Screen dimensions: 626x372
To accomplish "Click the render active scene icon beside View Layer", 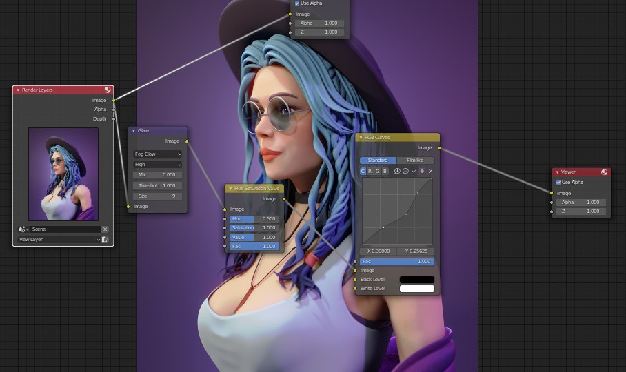I will [x=105, y=240].
